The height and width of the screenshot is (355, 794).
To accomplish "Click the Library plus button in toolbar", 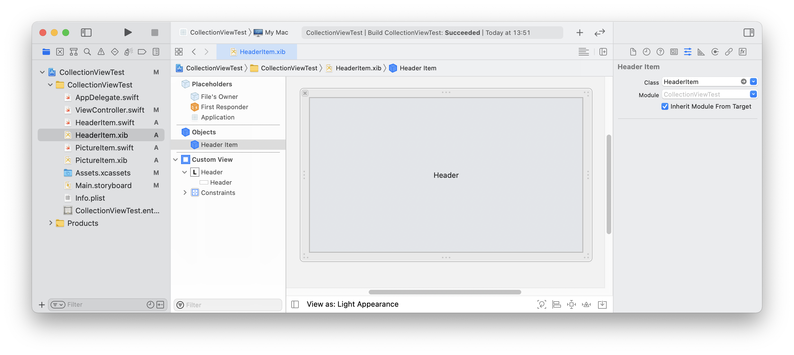I will pos(580,32).
